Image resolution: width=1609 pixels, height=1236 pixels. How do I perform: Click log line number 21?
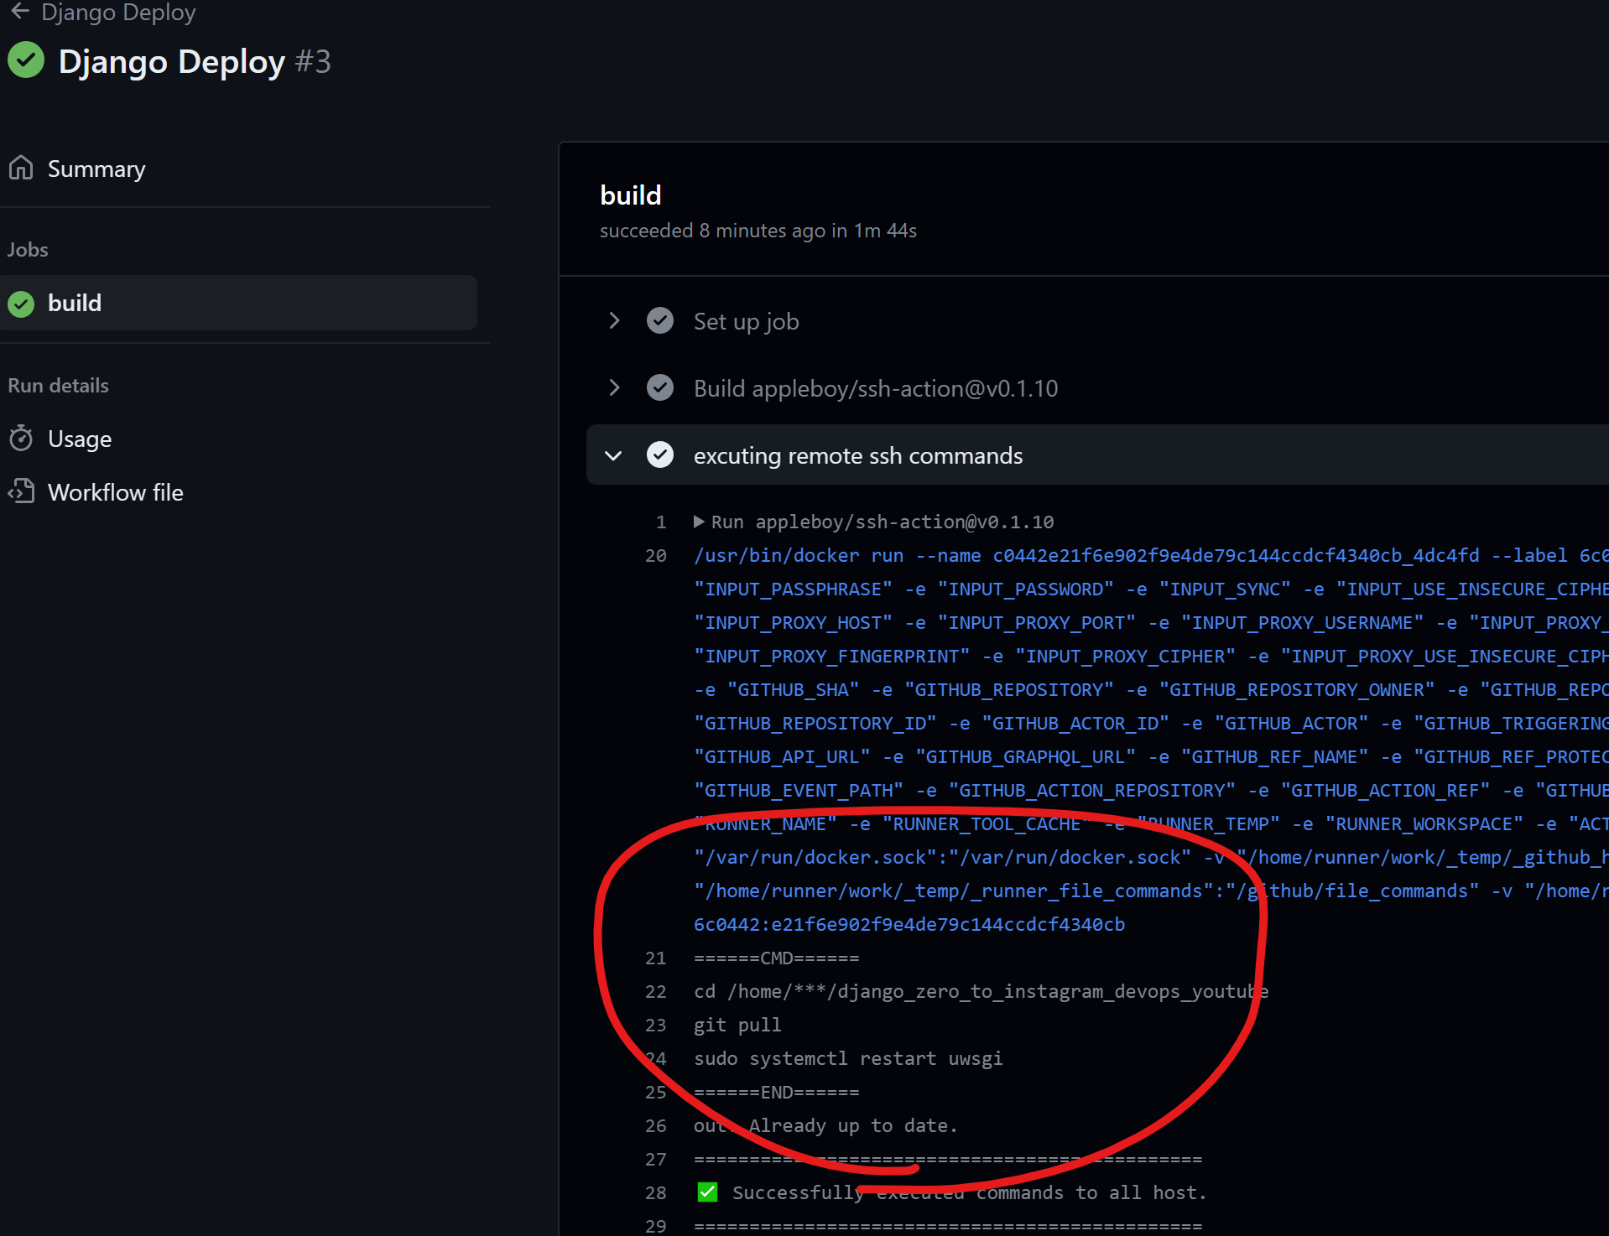[656, 958]
